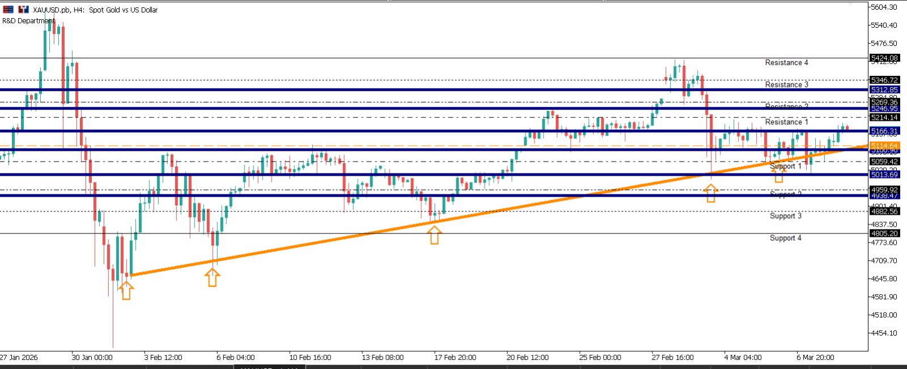Click the 6 Feb 04:00 time axis label
The width and height of the screenshot is (907, 369).
236,358
